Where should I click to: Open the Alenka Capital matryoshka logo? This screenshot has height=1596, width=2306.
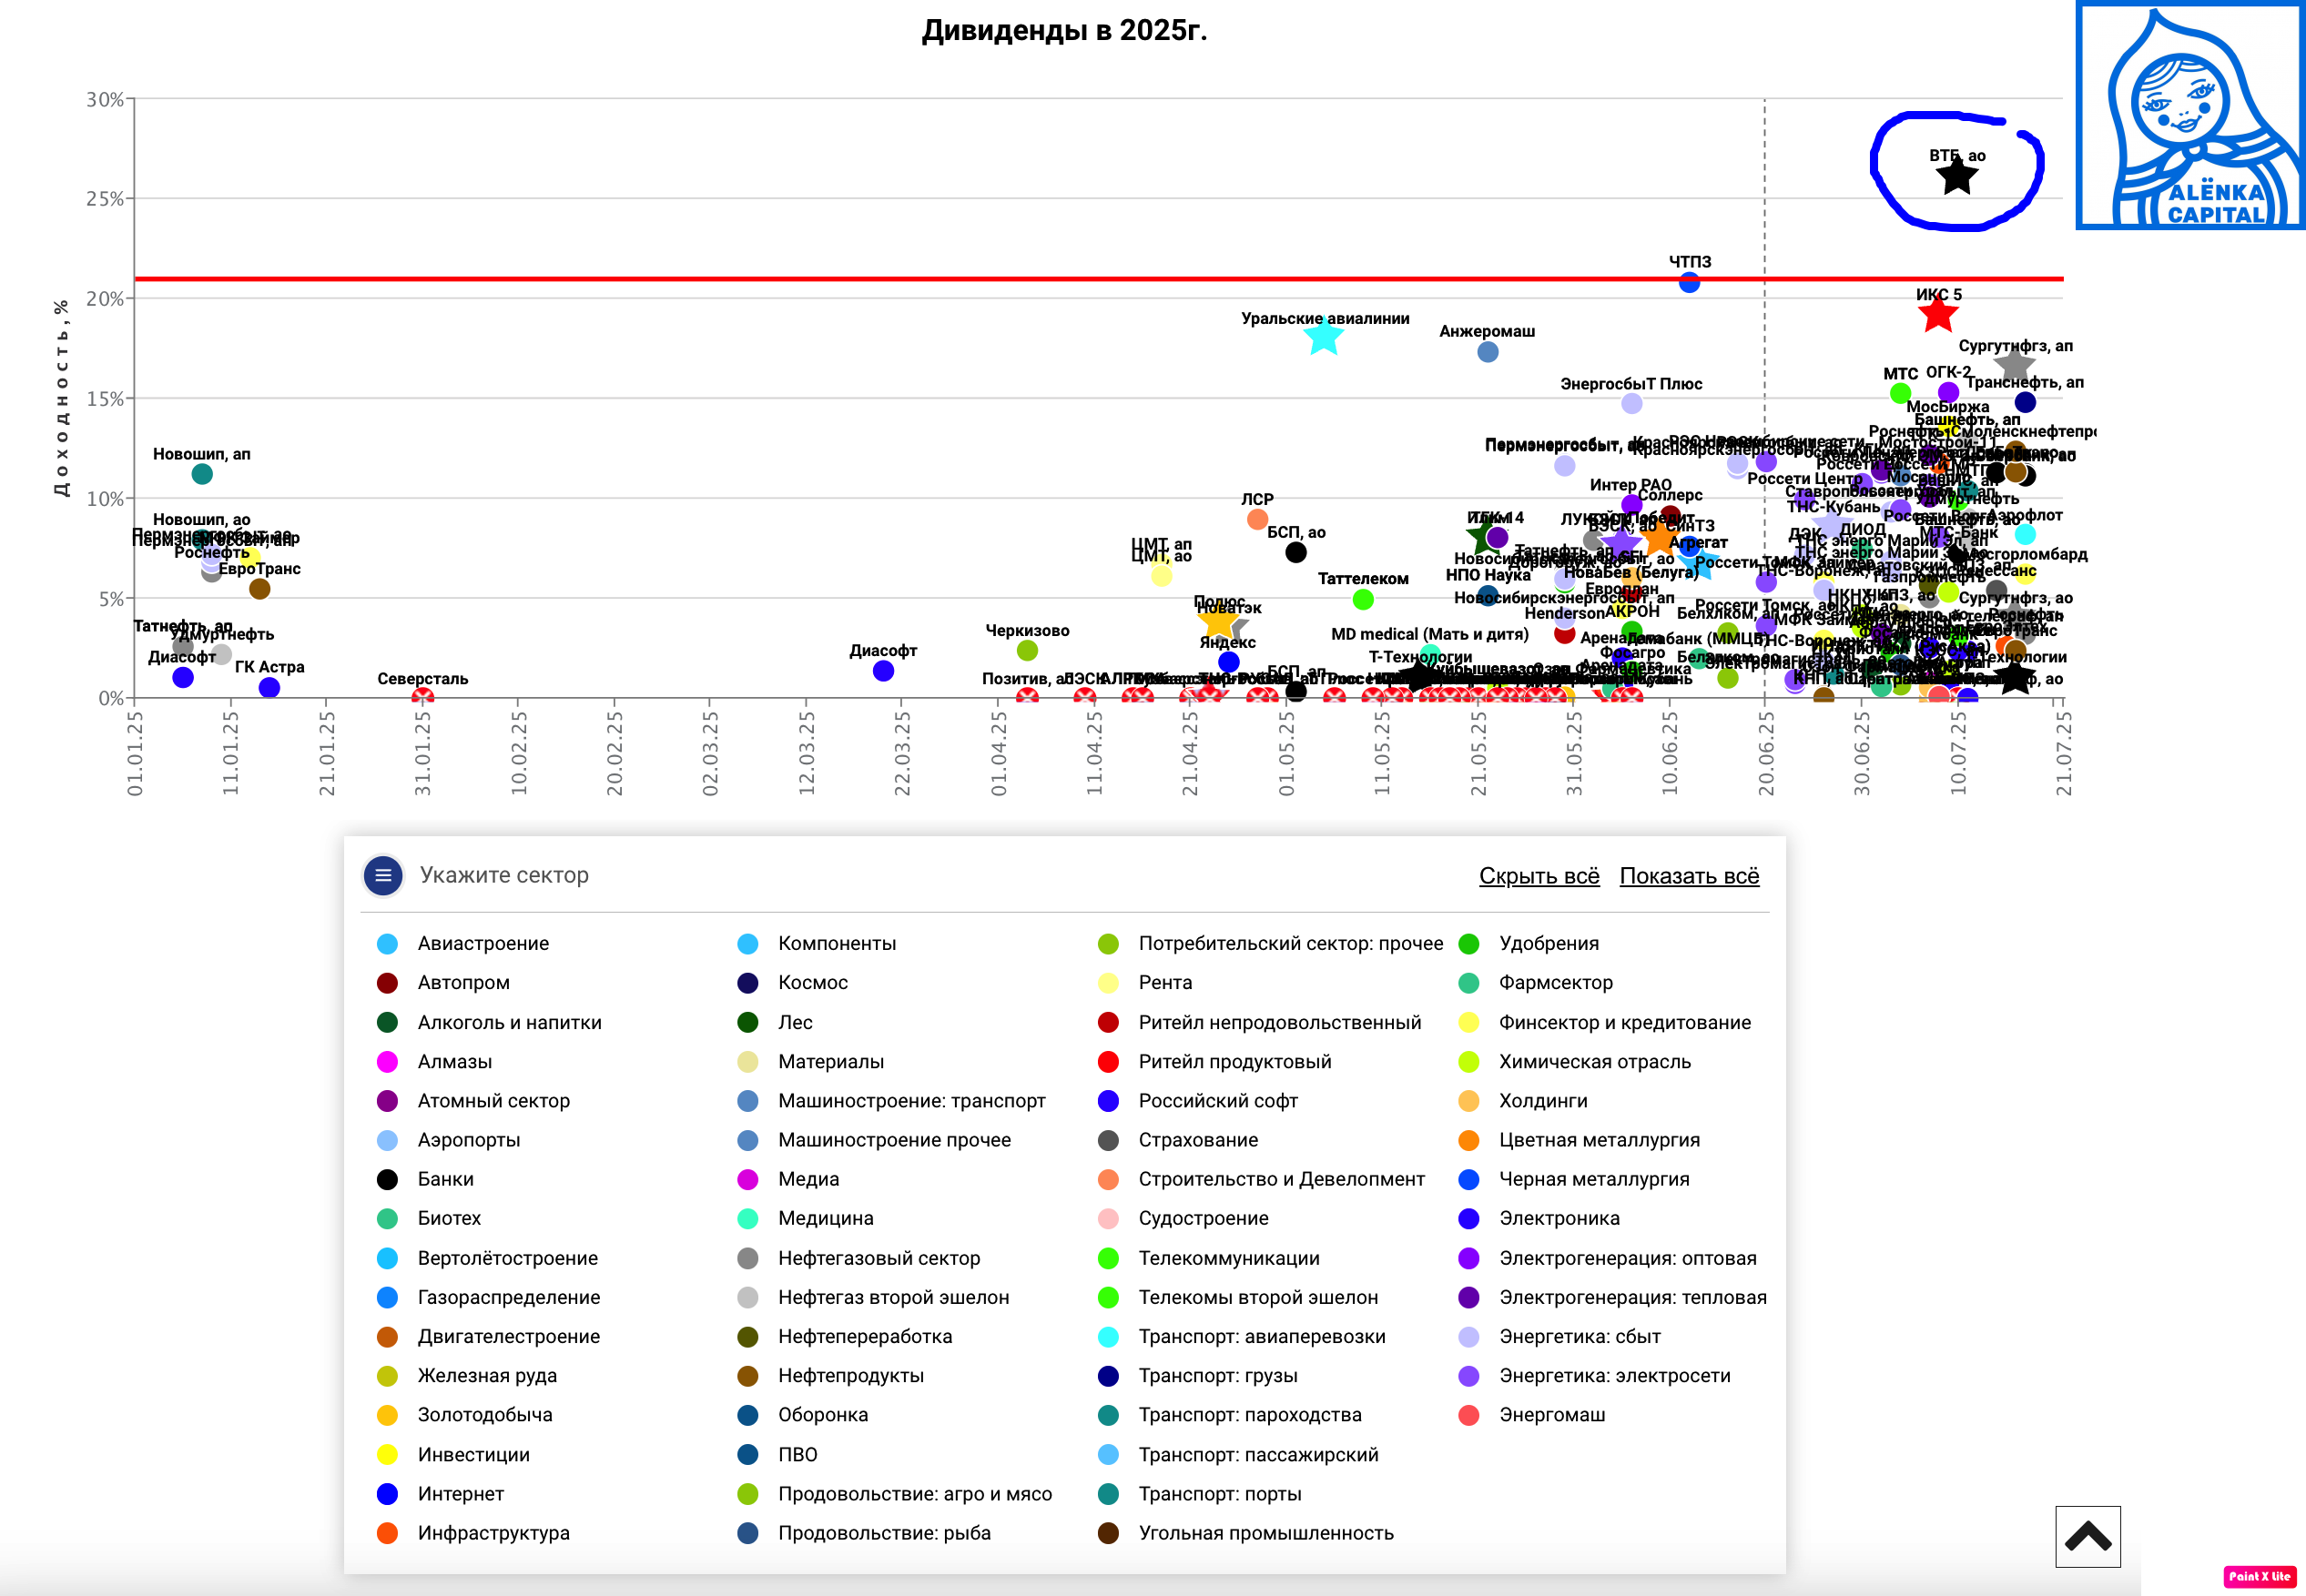[x=2190, y=115]
